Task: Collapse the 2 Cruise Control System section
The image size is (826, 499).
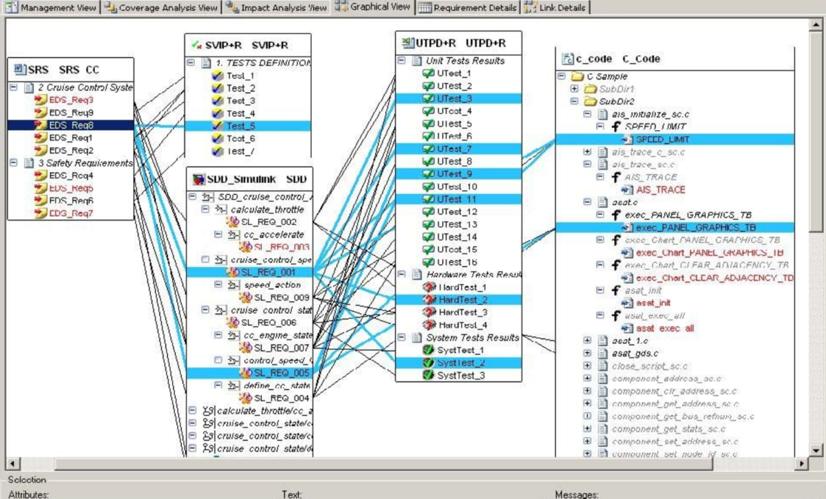Action: [13, 87]
